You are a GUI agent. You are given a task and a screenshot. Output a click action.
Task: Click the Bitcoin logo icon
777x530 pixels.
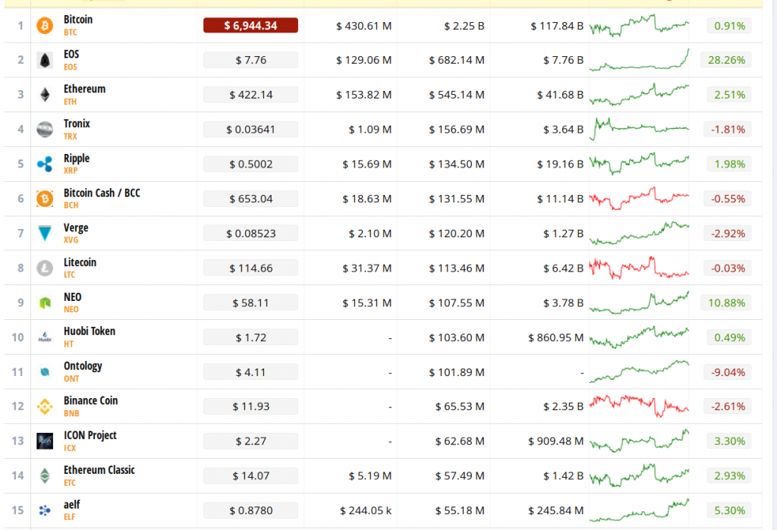[x=45, y=26]
